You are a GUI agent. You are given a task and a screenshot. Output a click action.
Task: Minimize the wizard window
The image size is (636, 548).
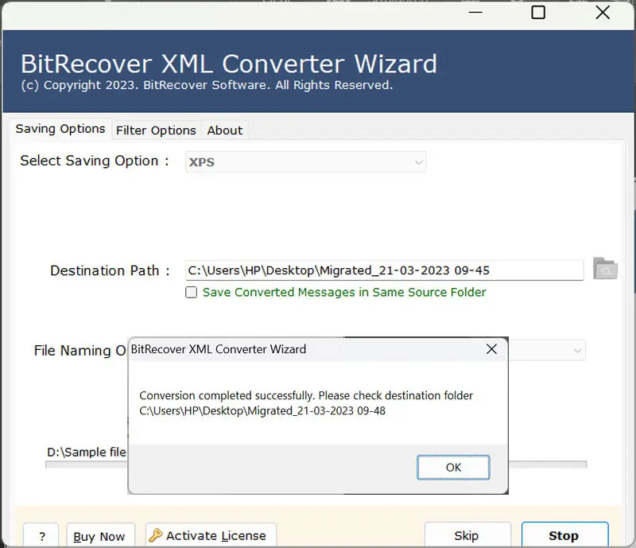[x=475, y=13]
